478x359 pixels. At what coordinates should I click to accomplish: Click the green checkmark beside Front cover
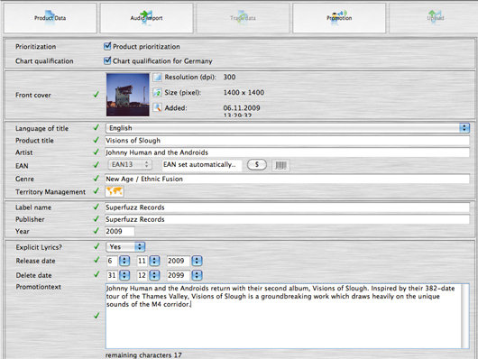pyautogui.click(x=96, y=95)
